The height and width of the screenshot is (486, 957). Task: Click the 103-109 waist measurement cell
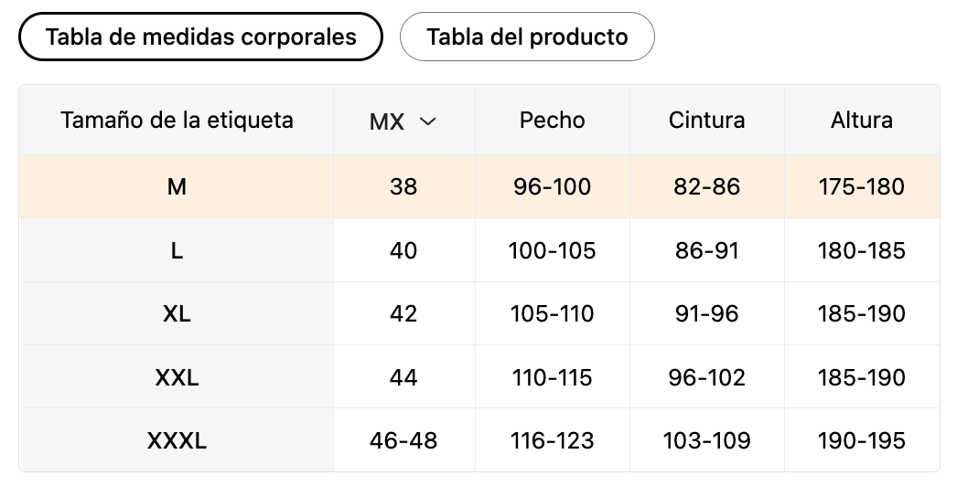706,440
